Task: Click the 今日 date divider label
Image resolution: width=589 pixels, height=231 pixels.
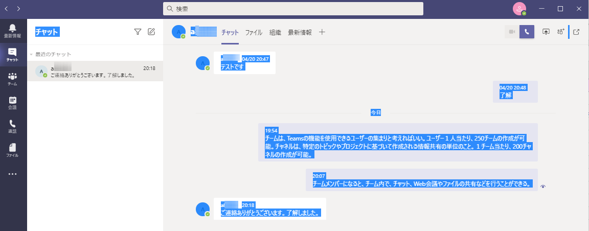Action: 376,112
